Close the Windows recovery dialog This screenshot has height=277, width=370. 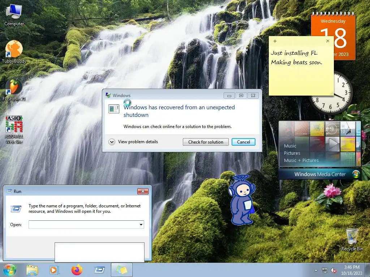click(253, 95)
